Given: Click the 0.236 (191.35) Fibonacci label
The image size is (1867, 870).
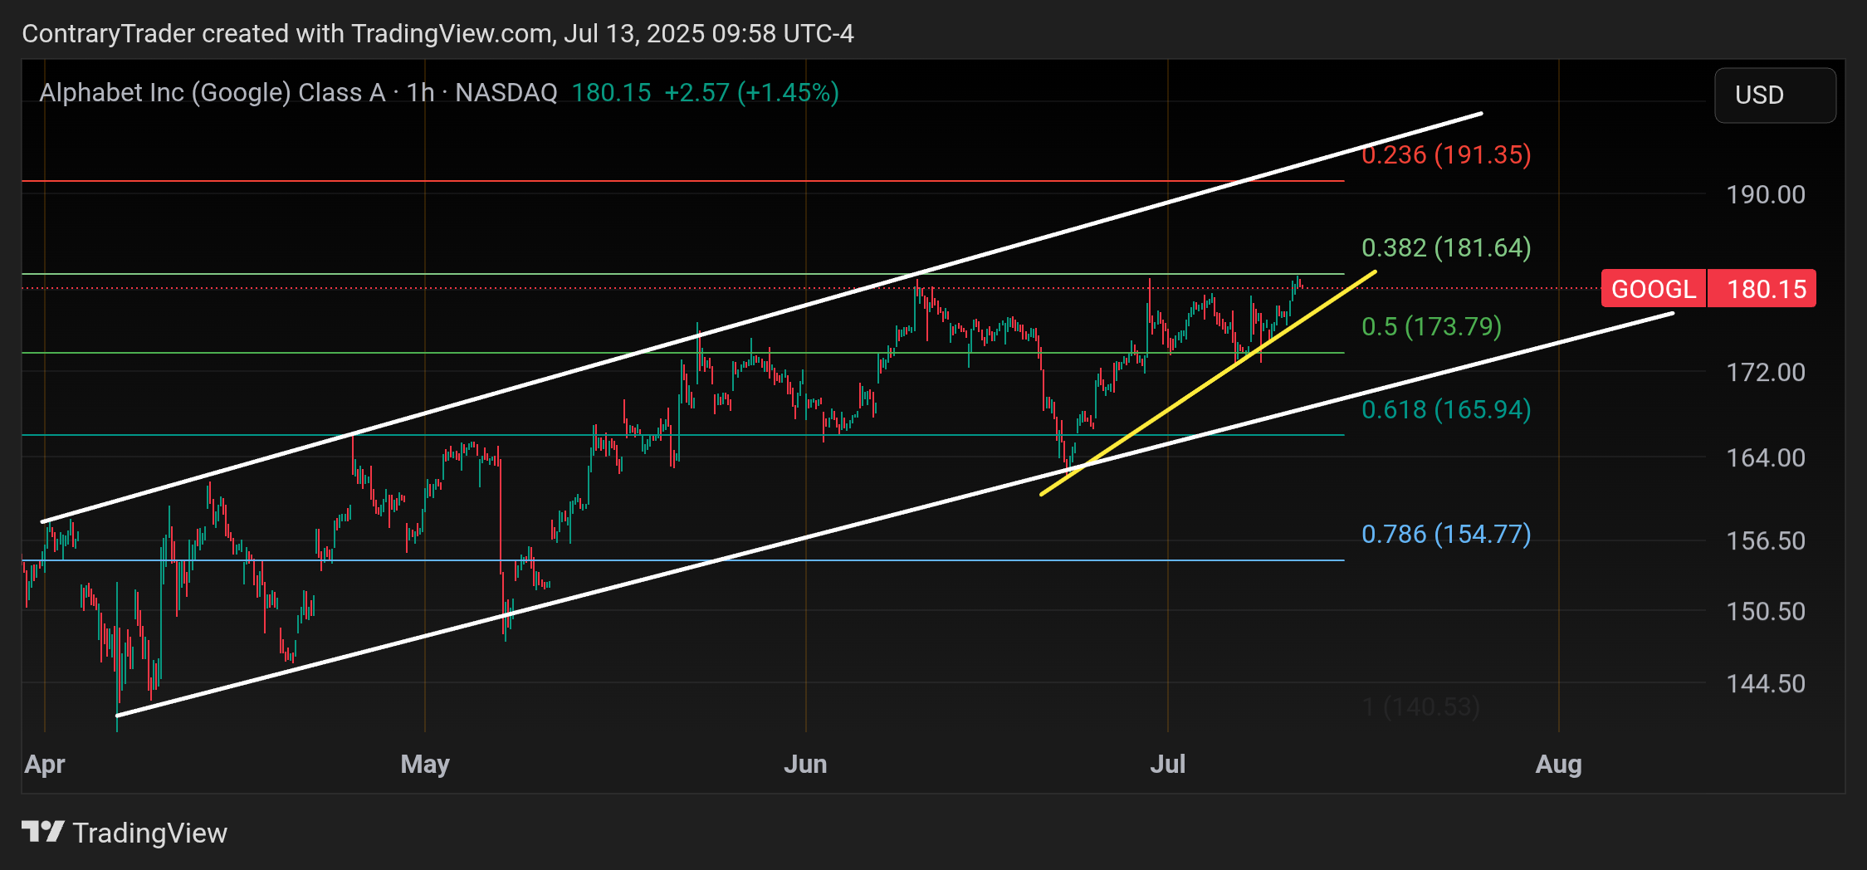Looking at the screenshot, I should (1446, 155).
